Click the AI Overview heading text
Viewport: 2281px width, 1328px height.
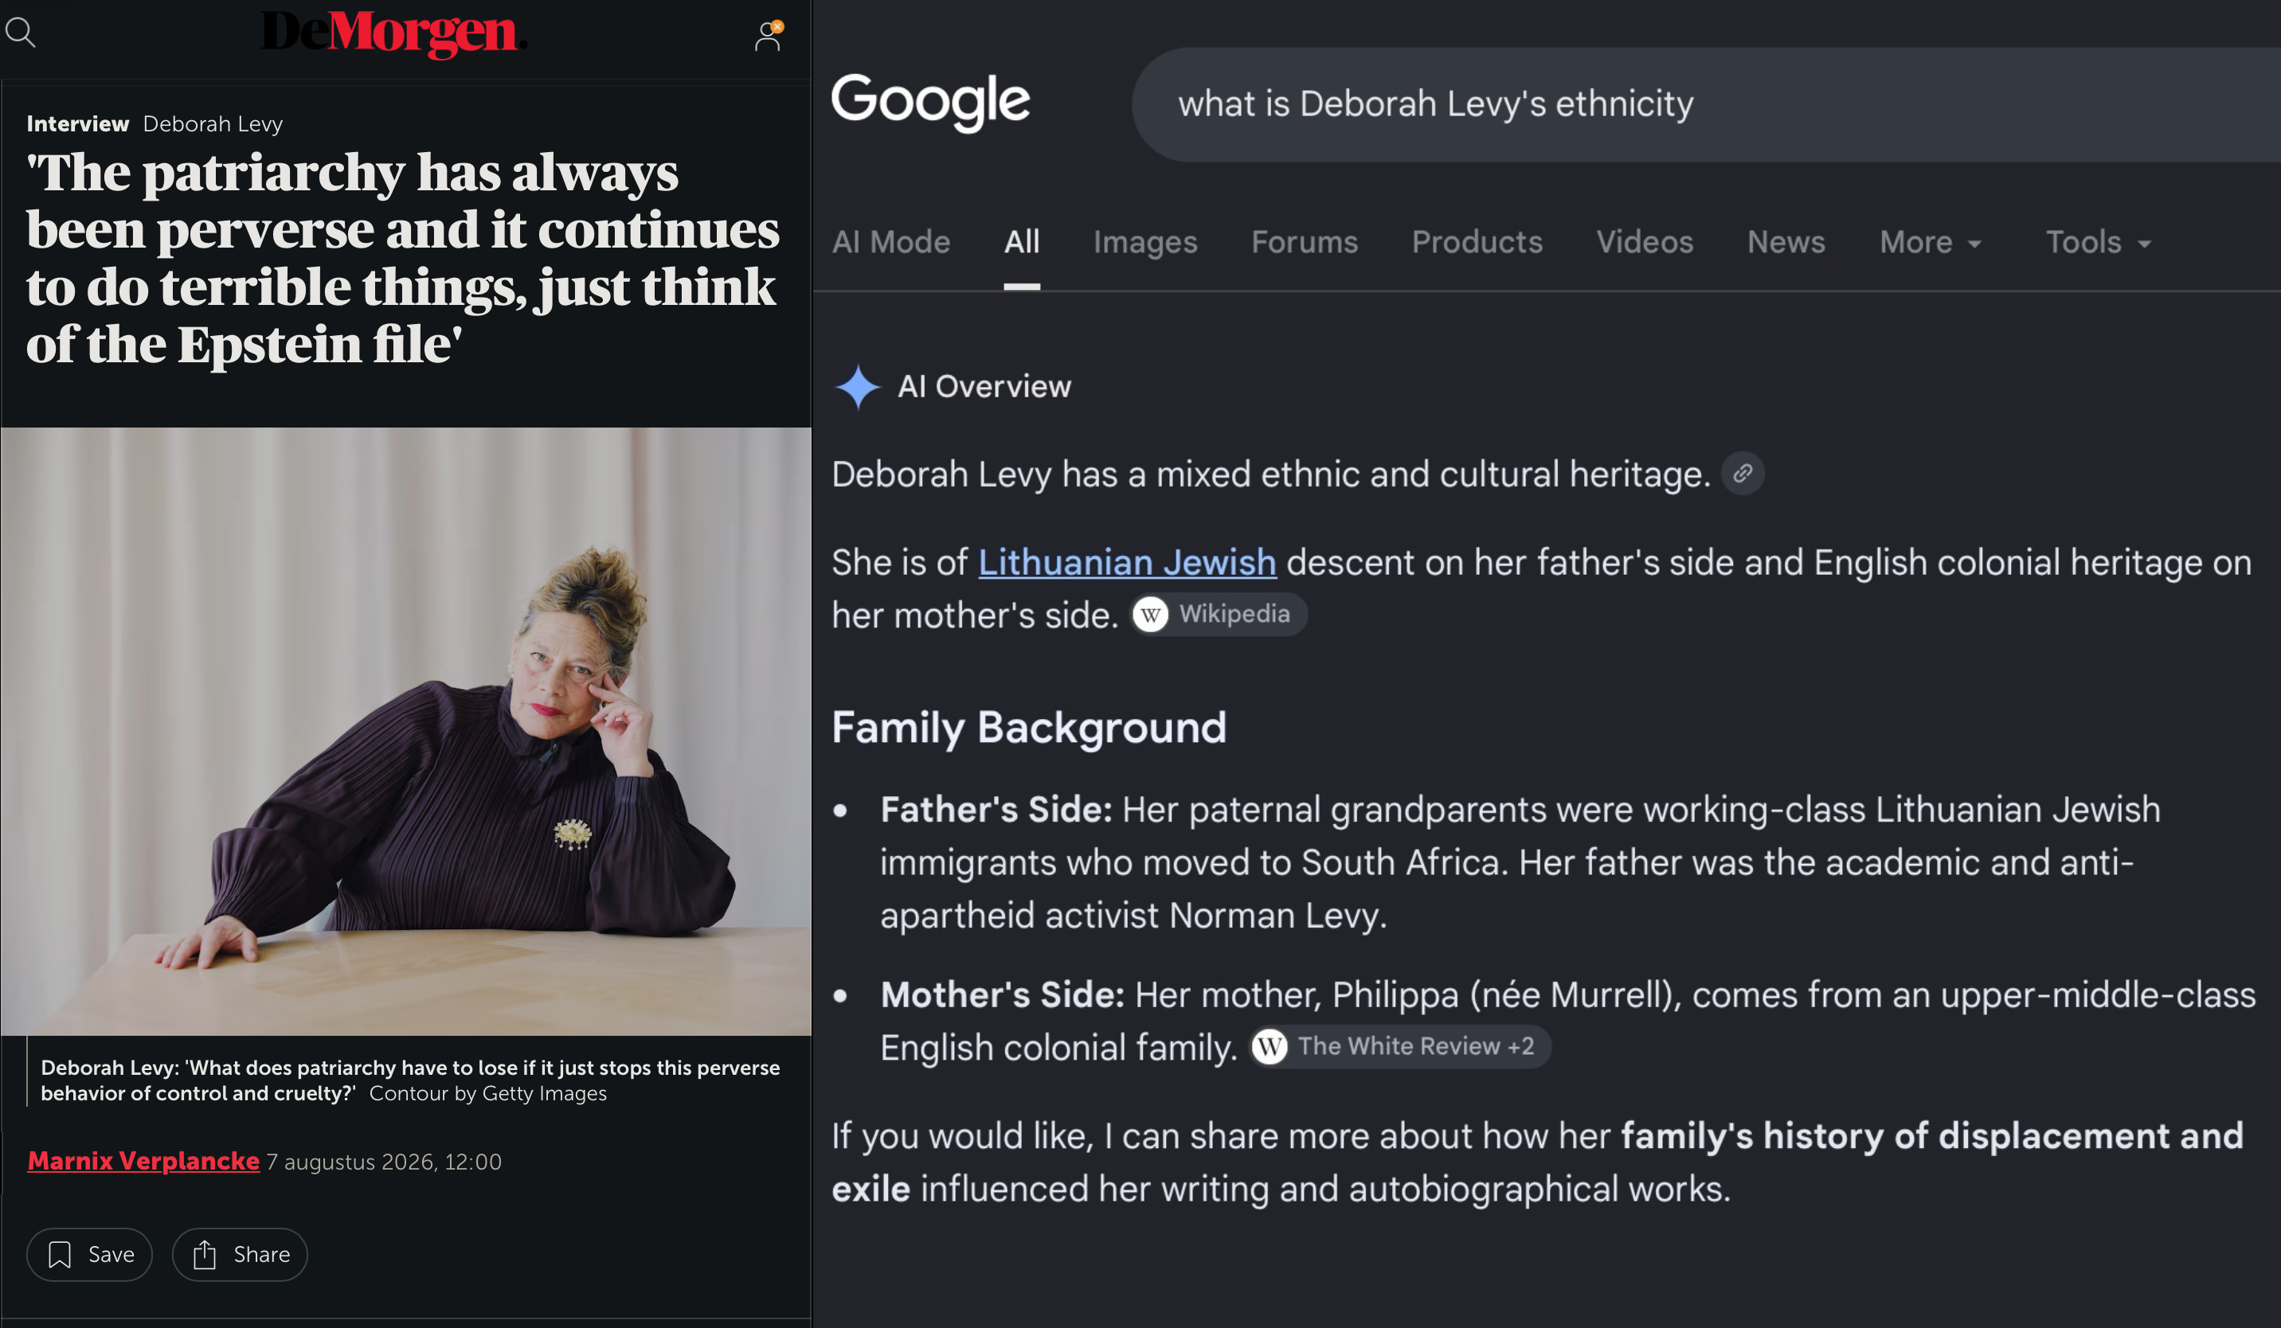pos(984,387)
